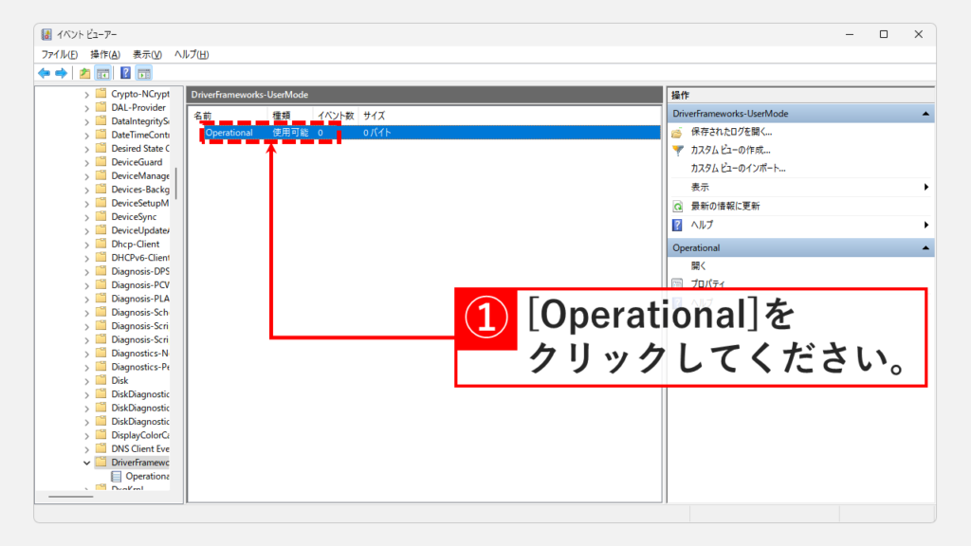Click 最新の情報に更新 action
The image size is (971, 546).
[x=725, y=206]
